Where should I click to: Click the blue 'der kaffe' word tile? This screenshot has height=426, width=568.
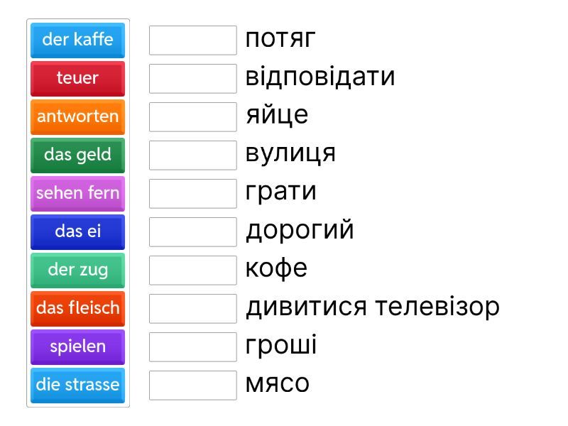coord(77,40)
